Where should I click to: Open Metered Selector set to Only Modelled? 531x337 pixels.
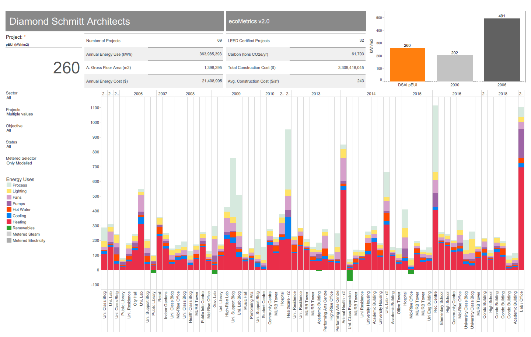point(19,163)
